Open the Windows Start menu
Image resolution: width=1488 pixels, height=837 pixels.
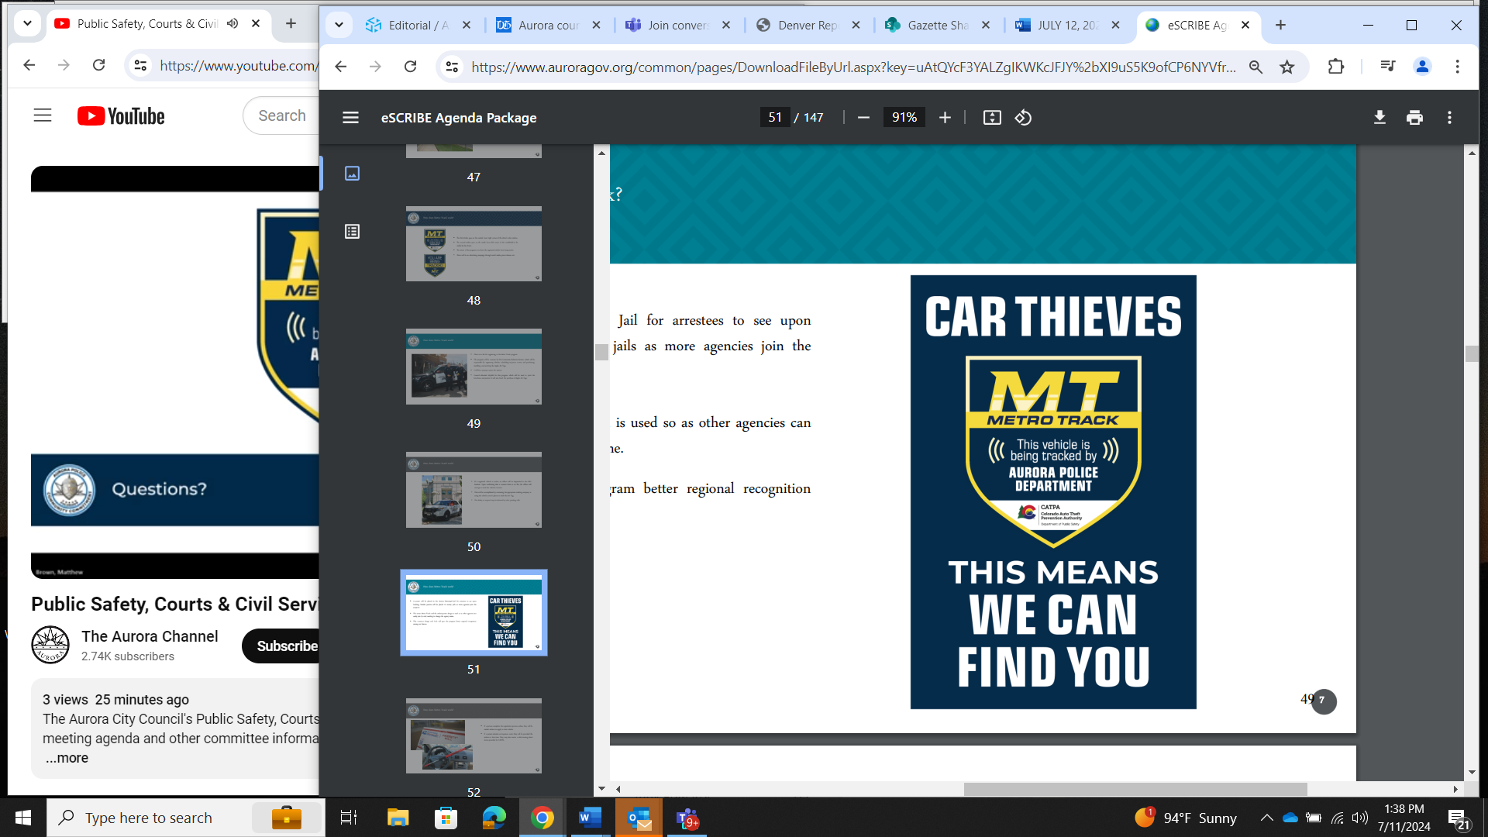point(23,818)
